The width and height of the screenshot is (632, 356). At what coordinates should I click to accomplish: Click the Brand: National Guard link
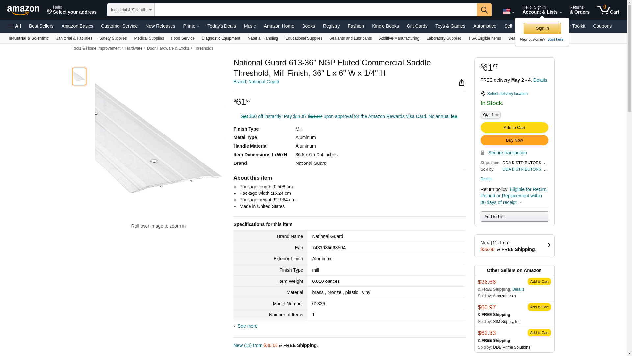coord(256,82)
